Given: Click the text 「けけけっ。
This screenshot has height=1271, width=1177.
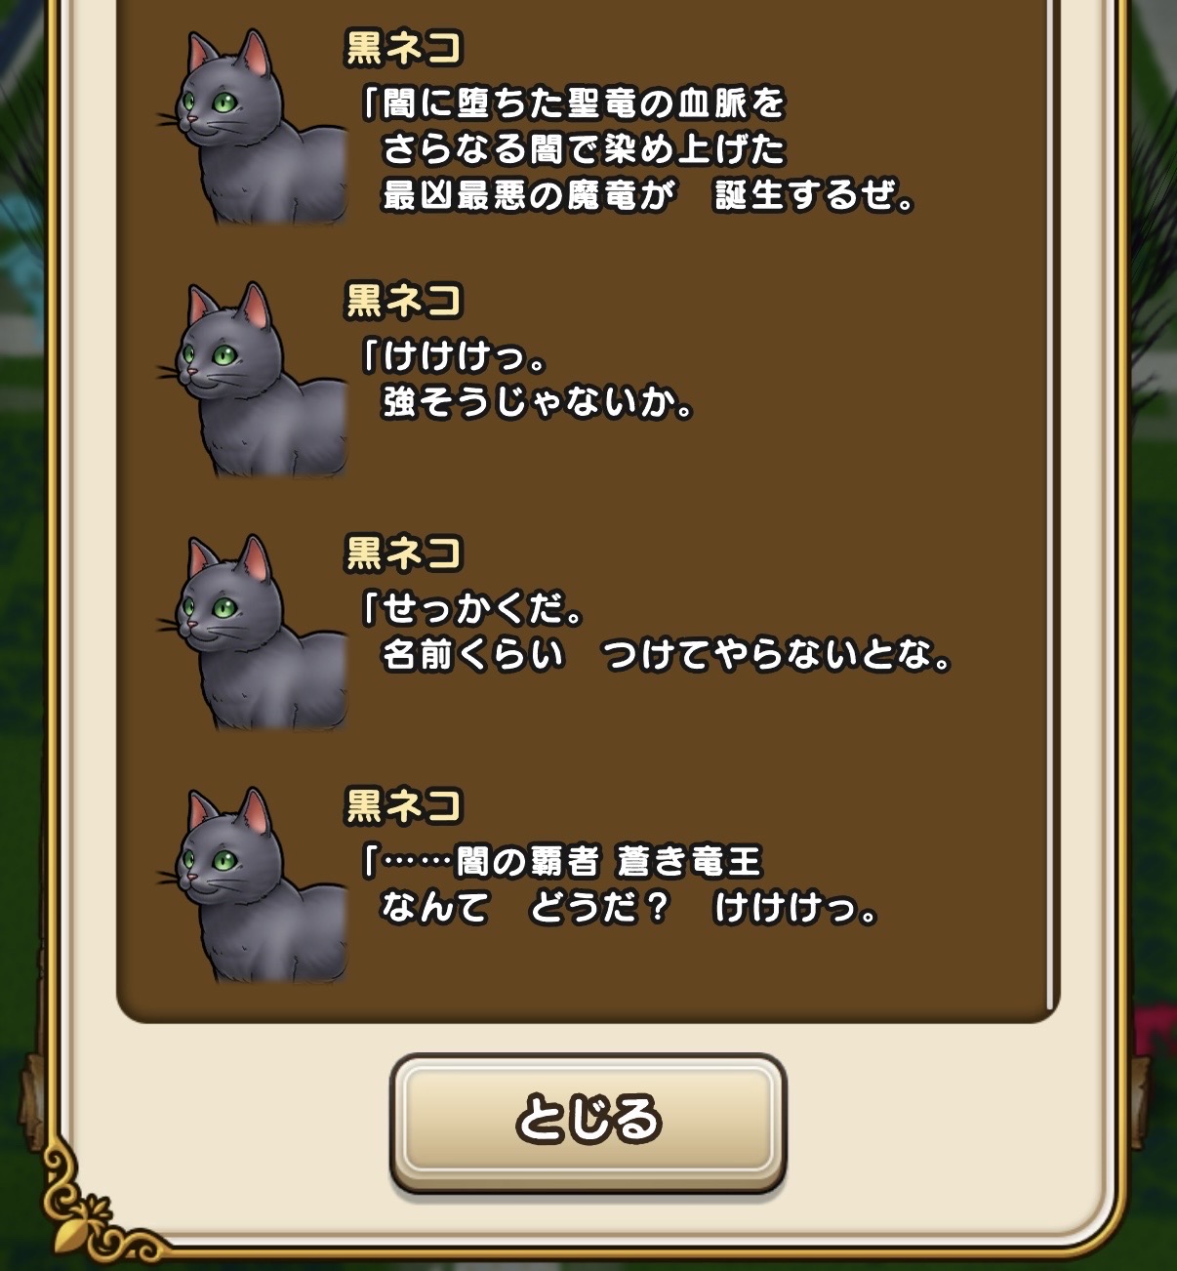Looking at the screenshot, I should [x=453, y=356].
